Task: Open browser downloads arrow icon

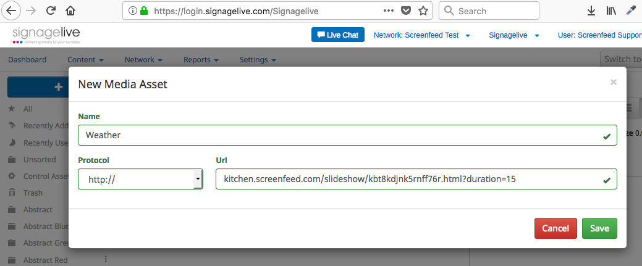Action: tap(591, 11)
